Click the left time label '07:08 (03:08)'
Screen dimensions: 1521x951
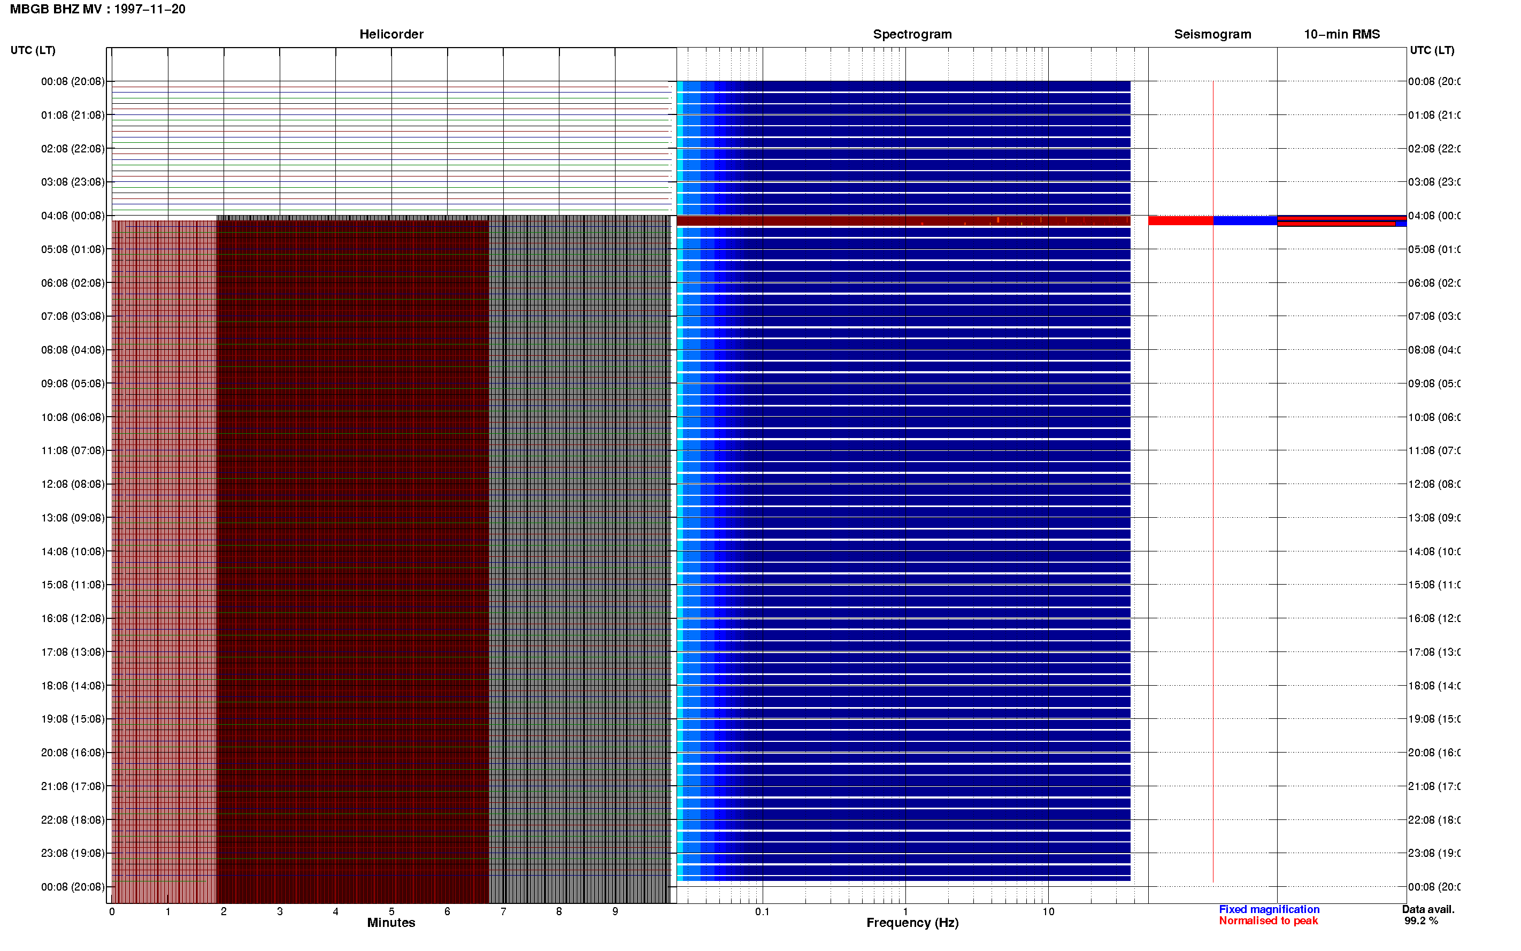[x=73, y=316]
